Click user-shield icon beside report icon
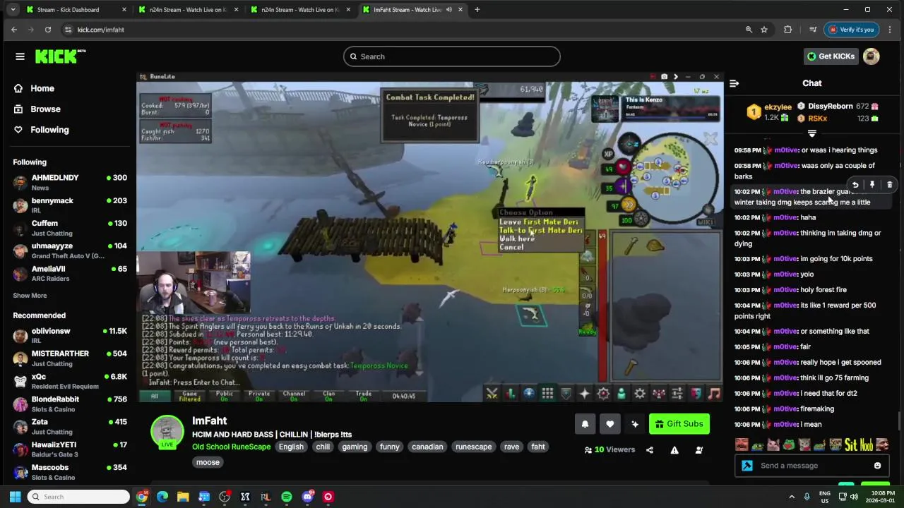The image size is (904, 508). [x=699, y=450]
